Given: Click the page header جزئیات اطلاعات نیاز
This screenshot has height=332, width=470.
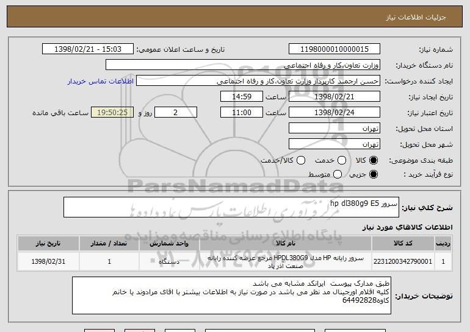Looking at the screenshot, I should click(416, 17).
